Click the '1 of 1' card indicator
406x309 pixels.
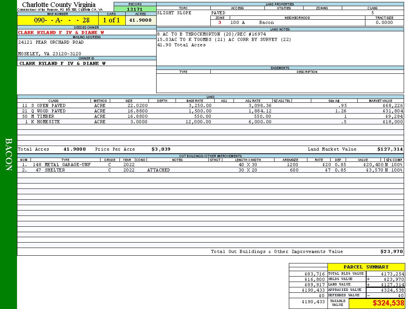click(111, 20)
